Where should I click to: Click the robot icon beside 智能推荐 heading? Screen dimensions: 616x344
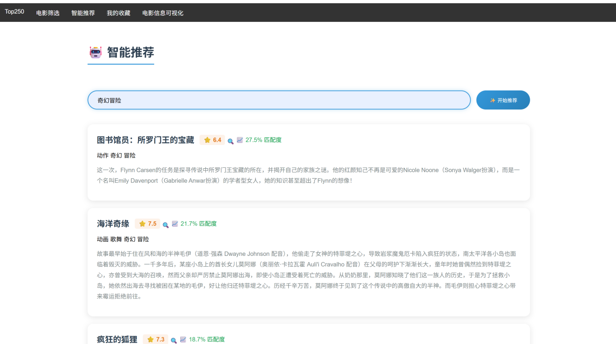tap(96, 52)
